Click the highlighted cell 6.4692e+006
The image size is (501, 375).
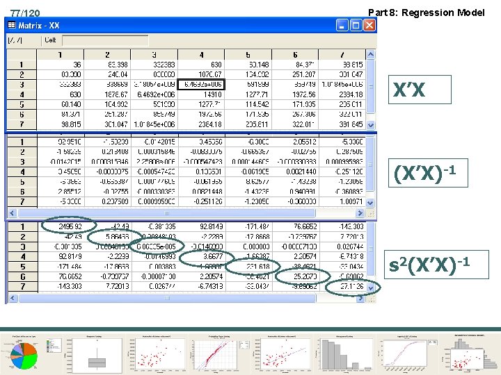click(x=201, y=85)
